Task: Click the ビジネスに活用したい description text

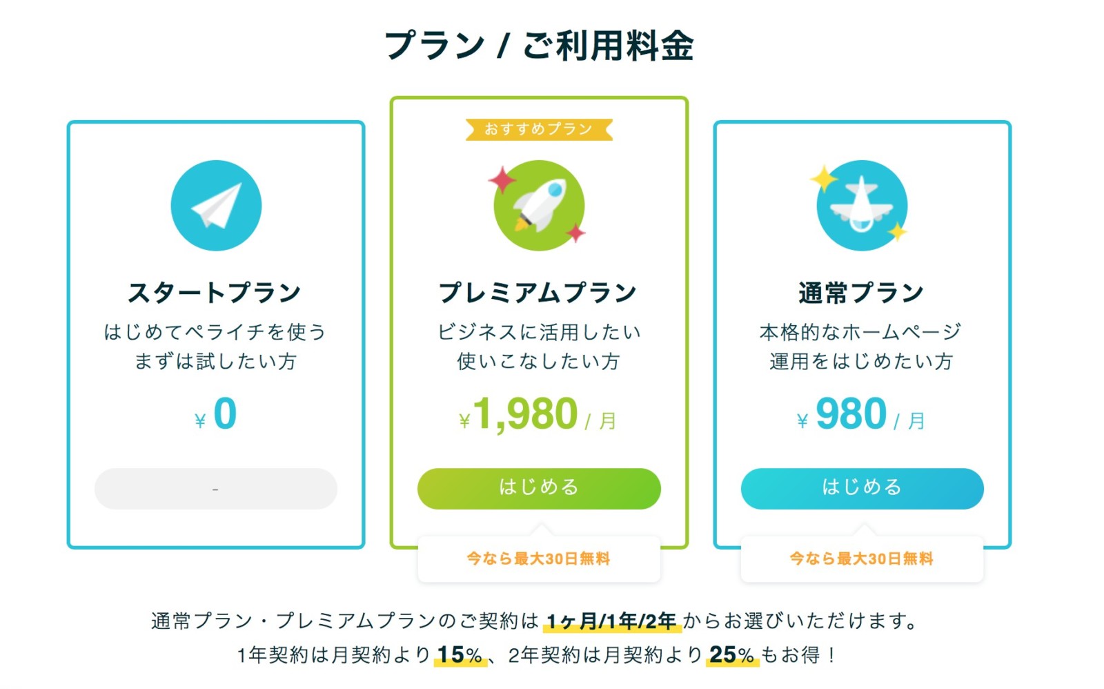Action: 539,332
